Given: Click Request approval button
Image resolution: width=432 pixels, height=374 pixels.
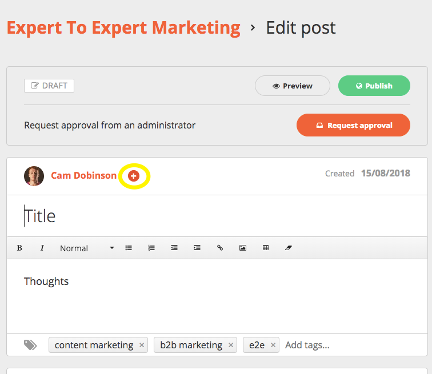Looking at the screenshot, I should [x=353, y=125].
